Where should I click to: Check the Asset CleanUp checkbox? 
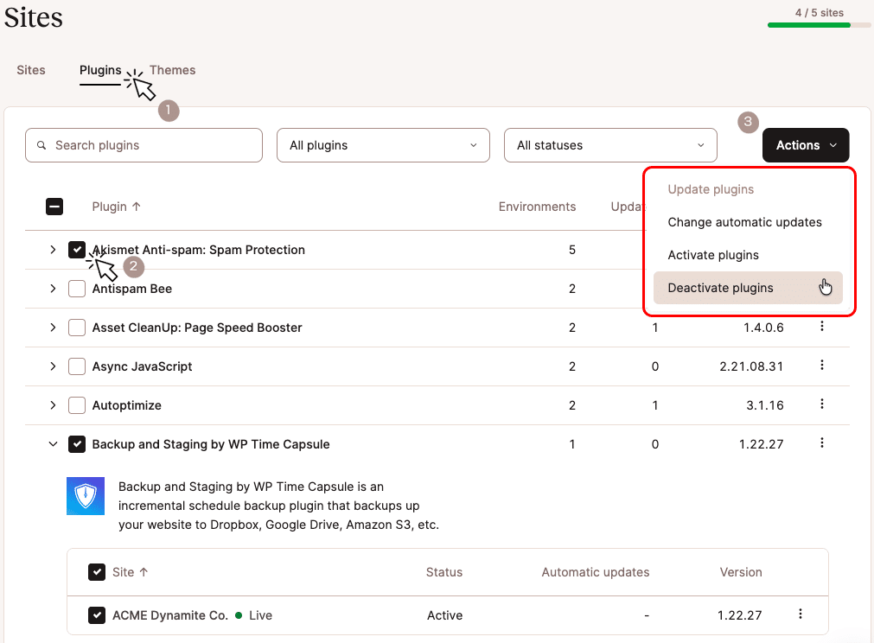(x=76, y=328)
